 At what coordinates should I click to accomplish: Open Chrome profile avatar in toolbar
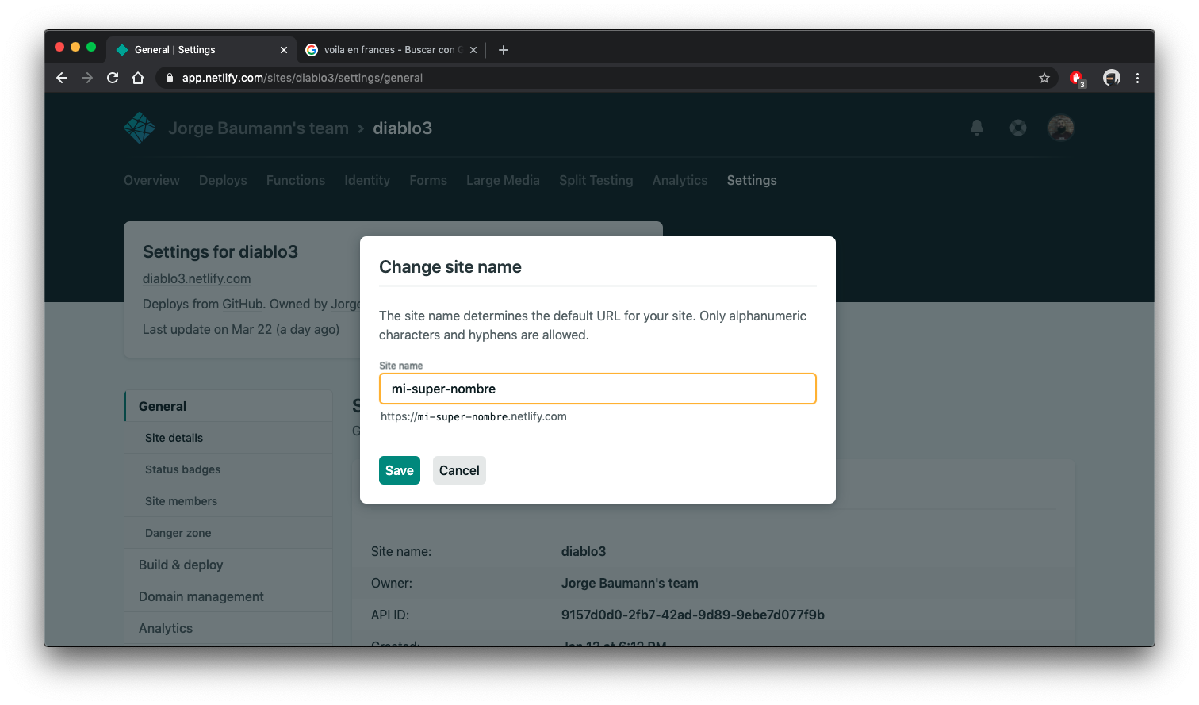tap(1112, 78)
